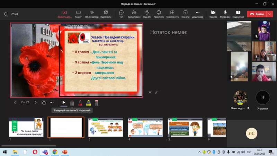Screen dimensions: 277x156
Task: Open Кімнати breakout rooms
Action: pyautogui.click(x=185, y=14)
